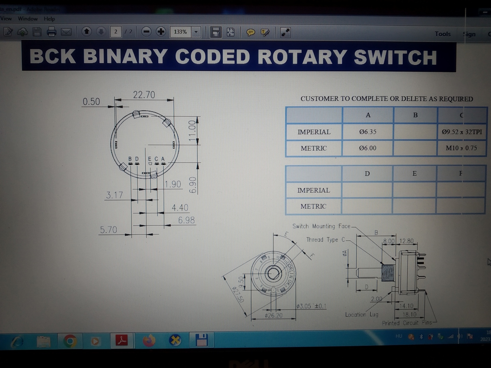Viewport: 491px width, 368px height.
Task: Open File Explorer from the taskbar
Action: click(x=43, y=341)
